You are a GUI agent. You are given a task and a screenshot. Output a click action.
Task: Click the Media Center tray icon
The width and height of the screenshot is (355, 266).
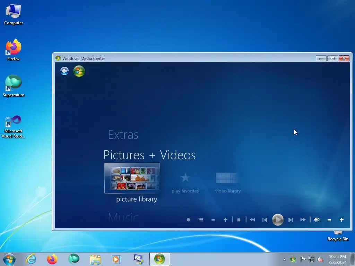(x=293, y=259)
